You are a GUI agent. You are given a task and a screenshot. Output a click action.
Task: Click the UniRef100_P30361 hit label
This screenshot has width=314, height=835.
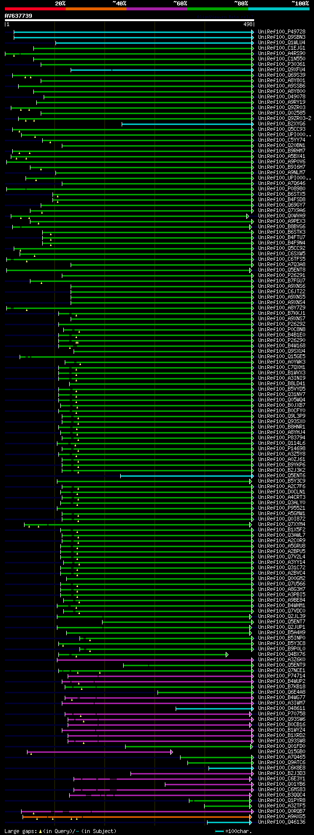282,64
